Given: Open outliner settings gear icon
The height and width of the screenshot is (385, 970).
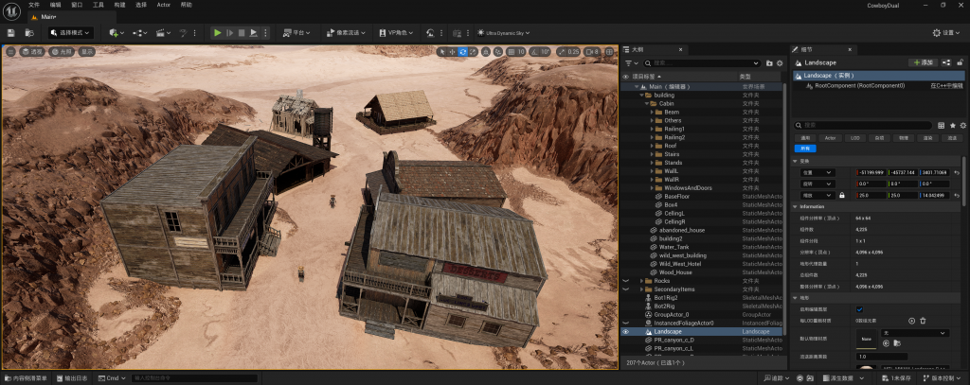Looking at the screenshot, I should (781, 62).
